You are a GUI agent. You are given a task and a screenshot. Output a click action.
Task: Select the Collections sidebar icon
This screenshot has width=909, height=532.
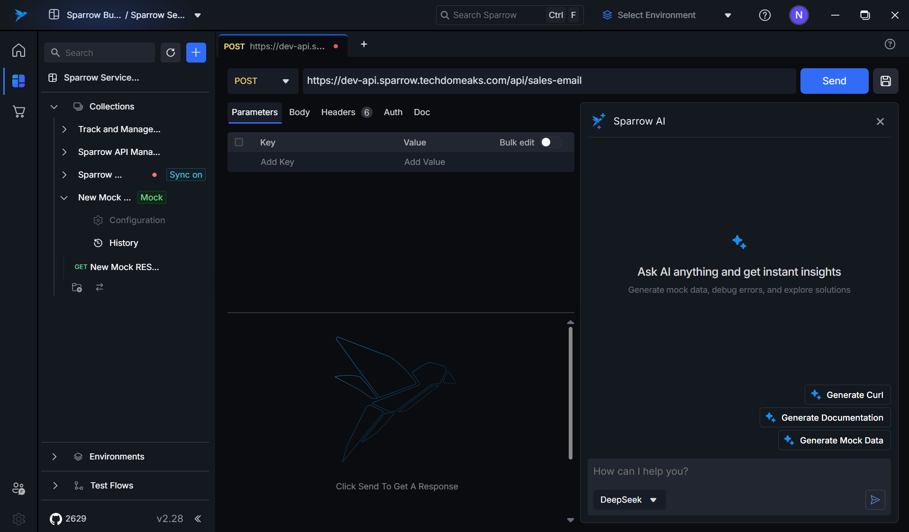click(18, 81)
